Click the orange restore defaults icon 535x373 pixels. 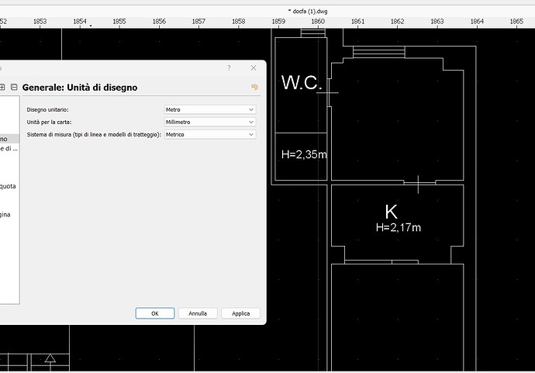click(x=254, y=87)
